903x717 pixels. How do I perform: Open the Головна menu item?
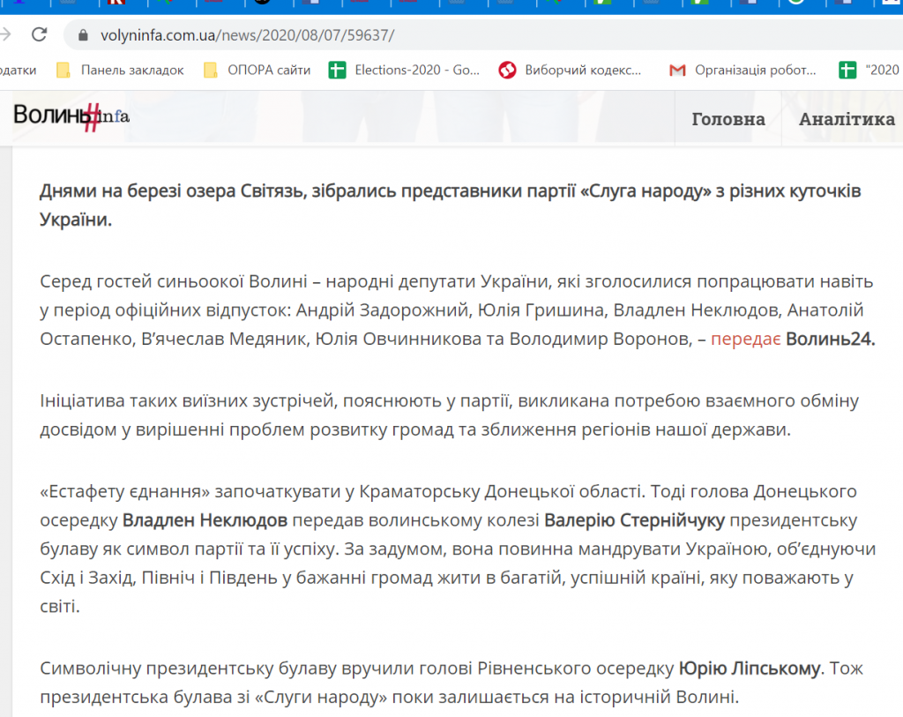coord(728,119)
